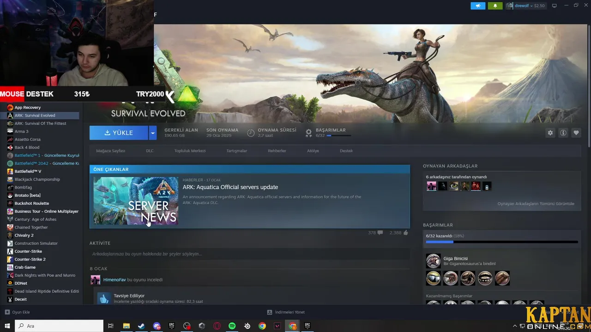Click the studded collar achievement badge
The width and height of the screenshot is (591, 332).
coord(485,278)
